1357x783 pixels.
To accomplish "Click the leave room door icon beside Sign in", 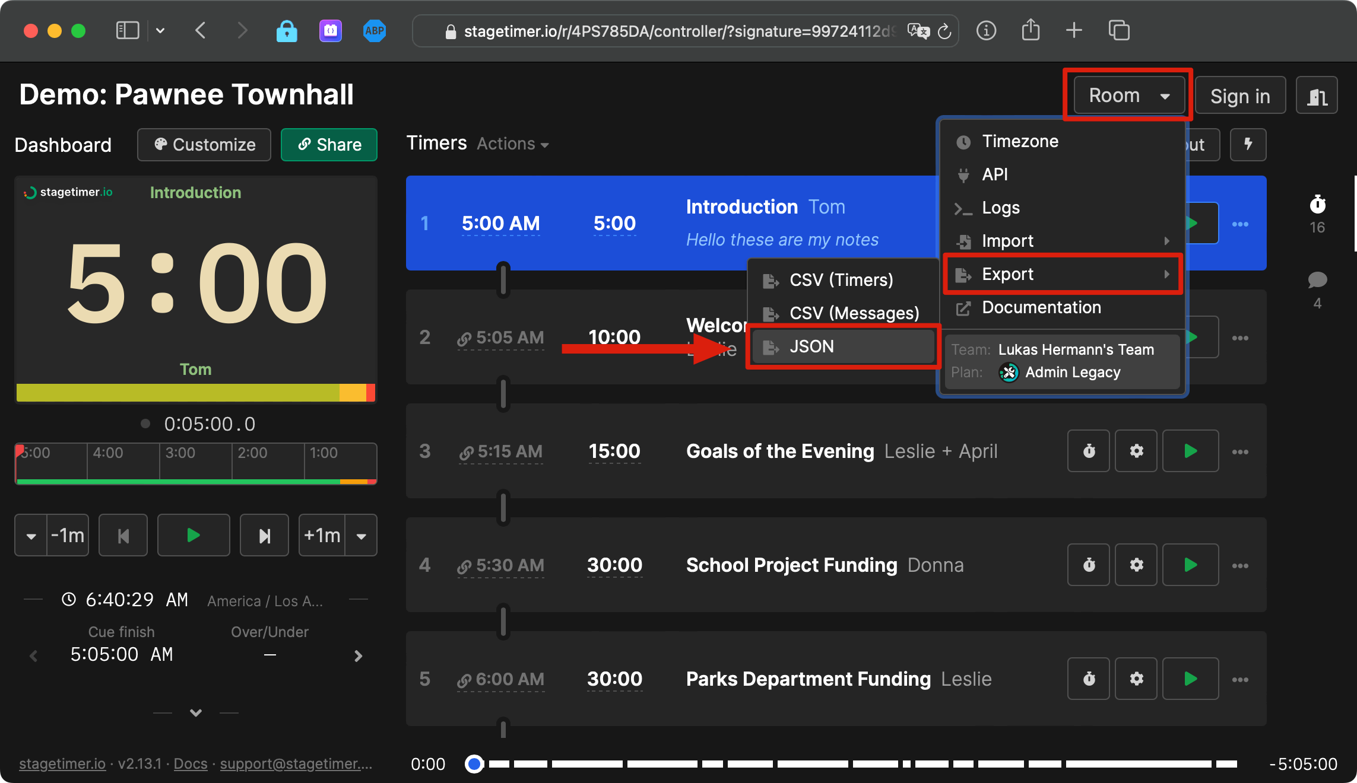I will pos(1317,94).
